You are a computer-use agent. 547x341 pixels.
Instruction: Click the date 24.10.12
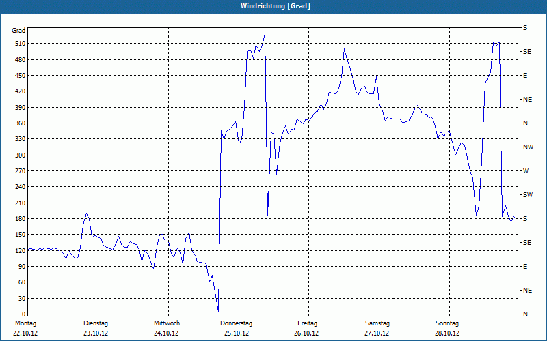point(166,333)
